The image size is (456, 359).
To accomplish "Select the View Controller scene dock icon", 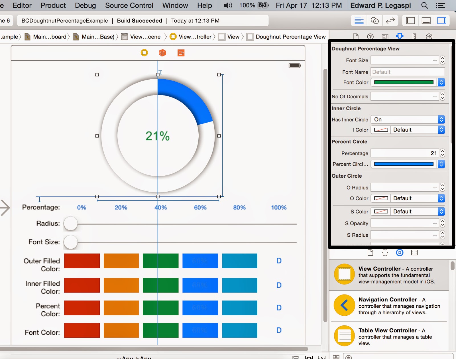I will coord(144,53).
